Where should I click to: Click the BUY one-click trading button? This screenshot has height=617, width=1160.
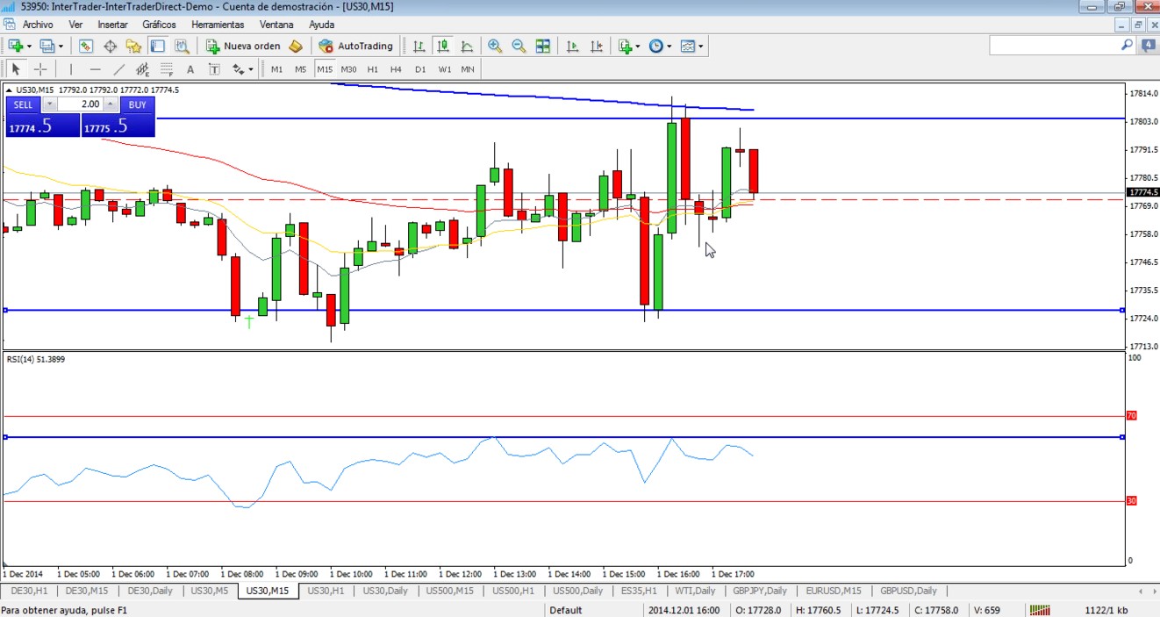point(137,104)
